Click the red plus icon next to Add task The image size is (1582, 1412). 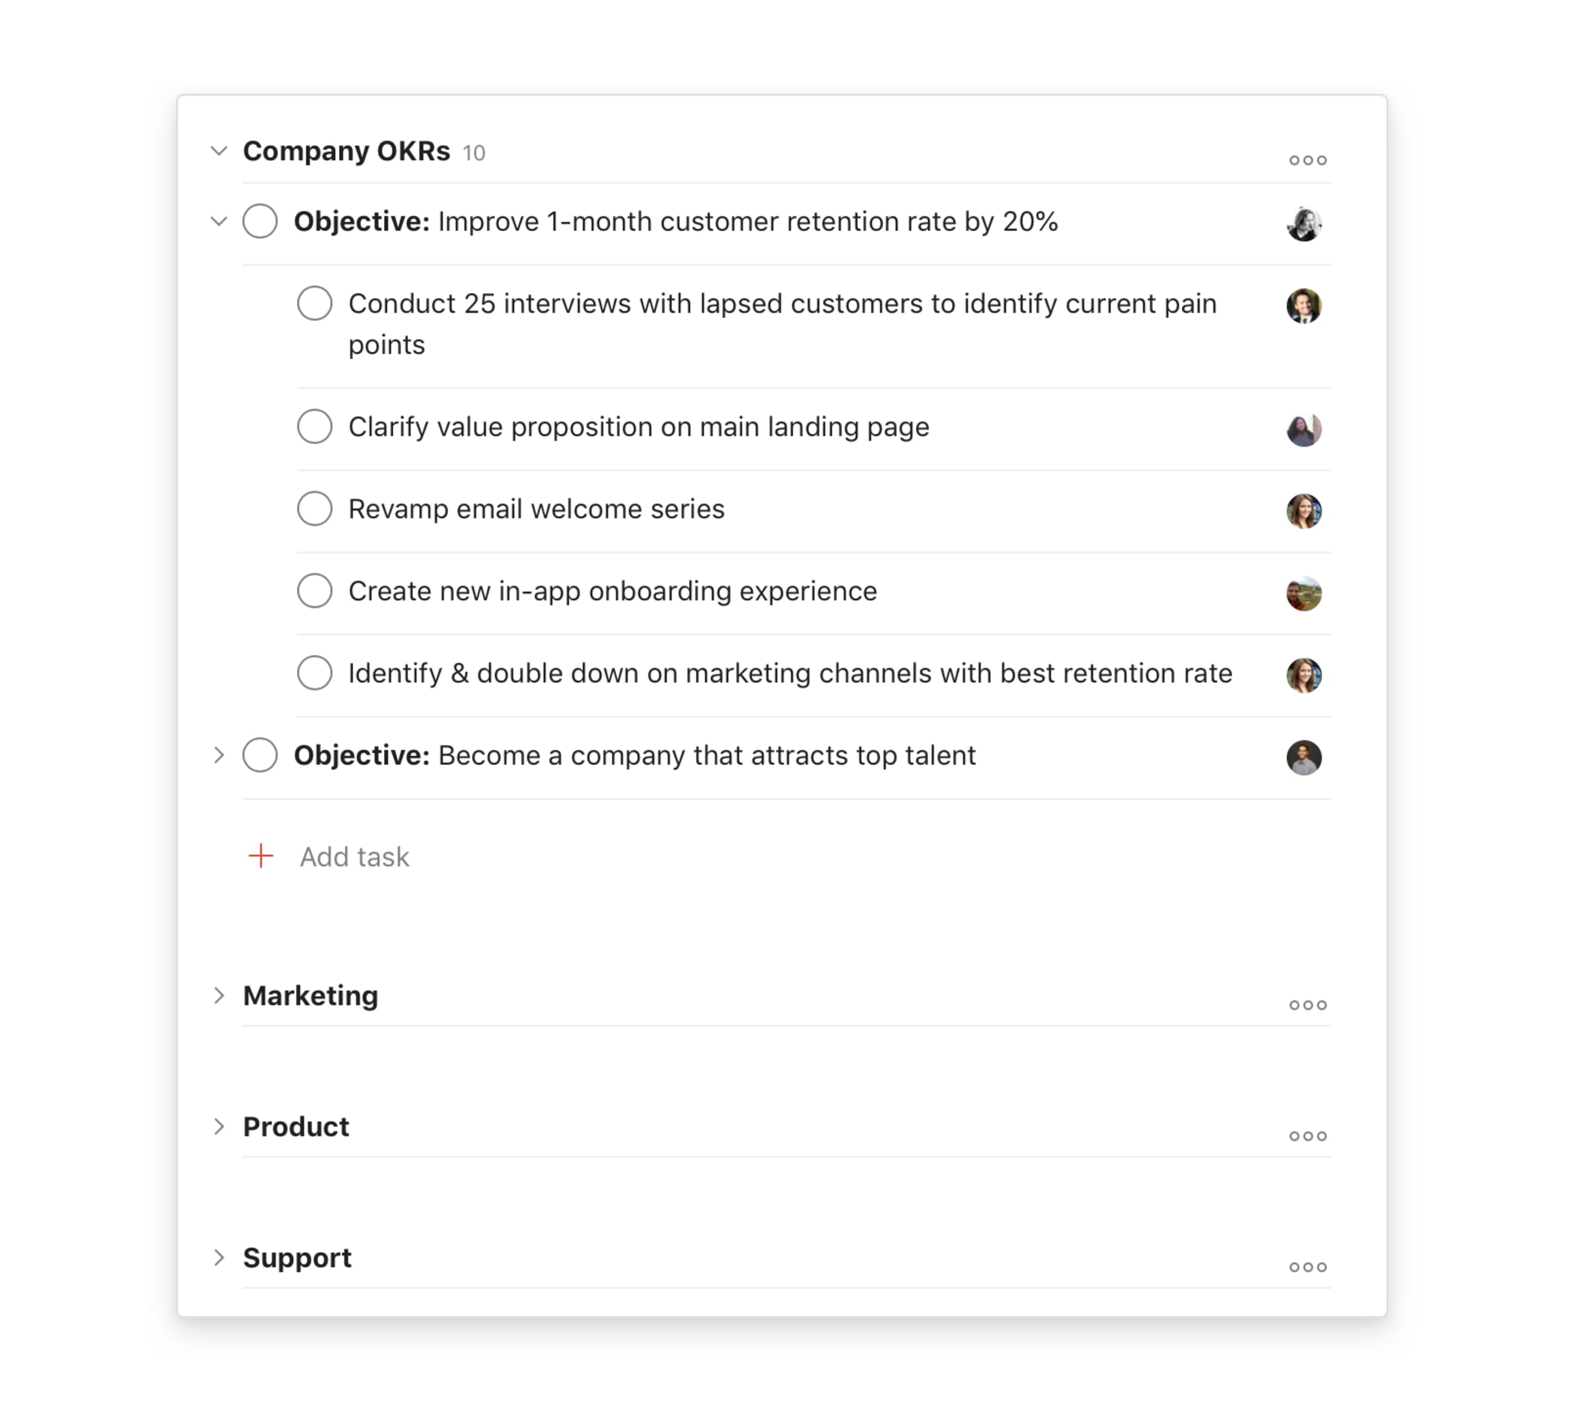click(x=260, y=857)
